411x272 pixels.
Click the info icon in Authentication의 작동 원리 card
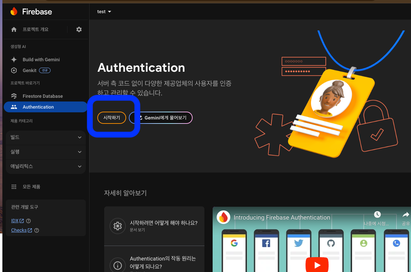[x=118, y=265]
